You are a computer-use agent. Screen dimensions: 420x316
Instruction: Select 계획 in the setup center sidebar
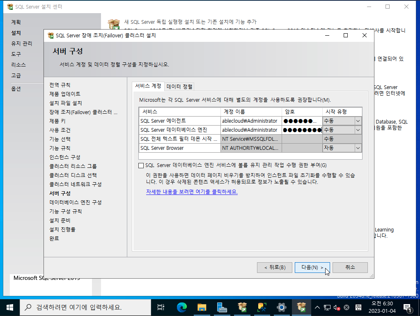coord(16,22)
